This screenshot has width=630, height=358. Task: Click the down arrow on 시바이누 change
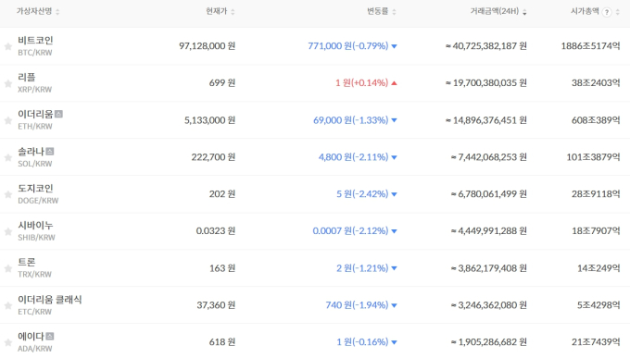coord(394,231)
